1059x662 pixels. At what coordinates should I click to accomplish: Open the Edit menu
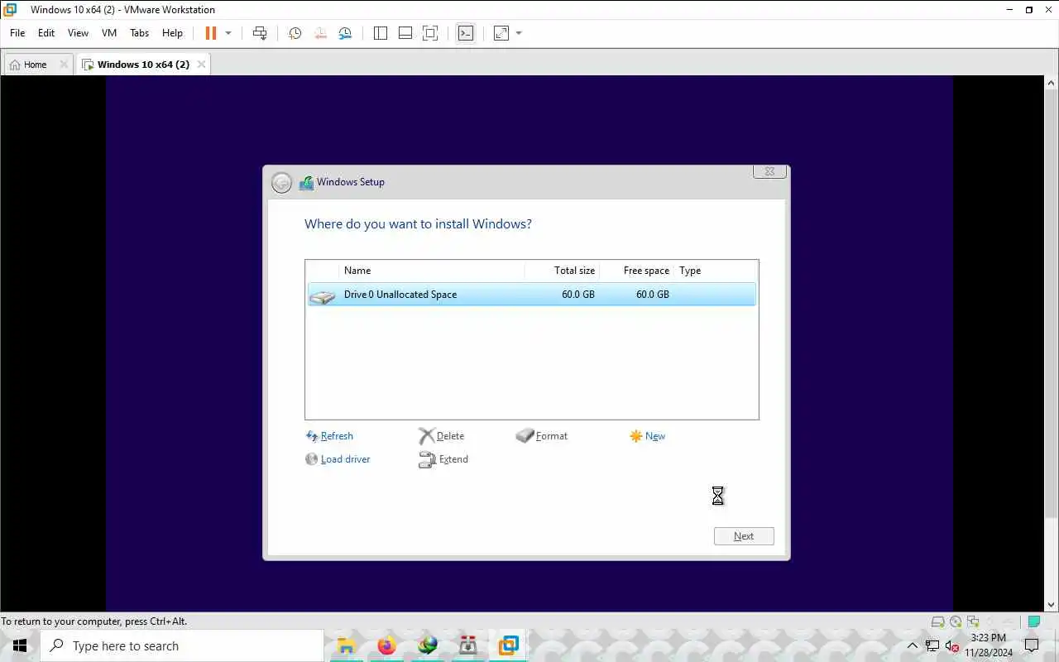(46, 33)
